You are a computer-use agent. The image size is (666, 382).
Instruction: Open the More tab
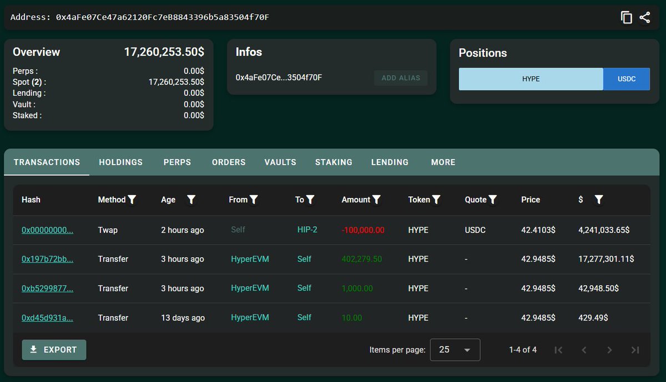(x=443, y=162)
